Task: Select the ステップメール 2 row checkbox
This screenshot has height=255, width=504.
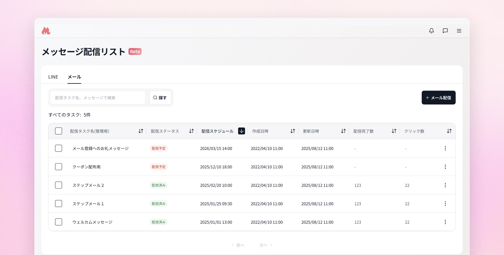Action: coord(59,185)
